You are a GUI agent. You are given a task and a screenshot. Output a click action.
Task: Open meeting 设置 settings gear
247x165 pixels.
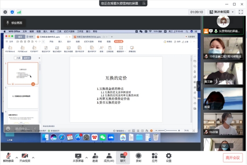click(x=169, y=157)
